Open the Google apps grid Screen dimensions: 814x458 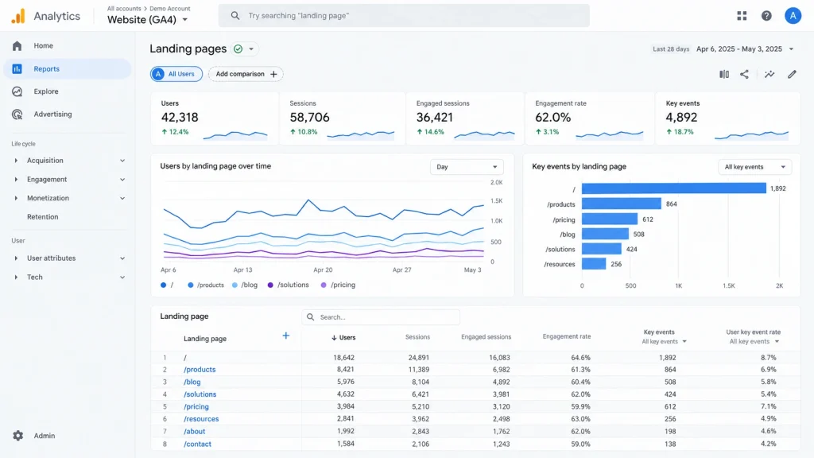(742, 16)
